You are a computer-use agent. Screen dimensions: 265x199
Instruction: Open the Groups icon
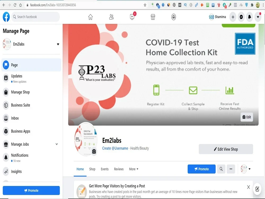(174, 17)
